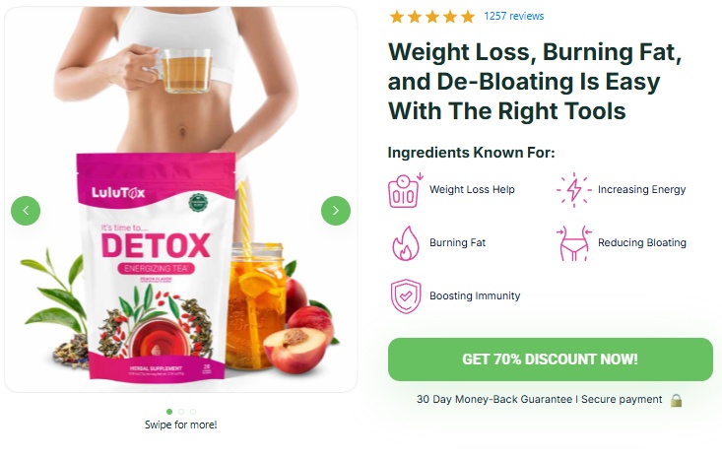Click the 30 Day Money-Back Guarantee text
This screenshot has width=722, height=457.
click(494, 400)
